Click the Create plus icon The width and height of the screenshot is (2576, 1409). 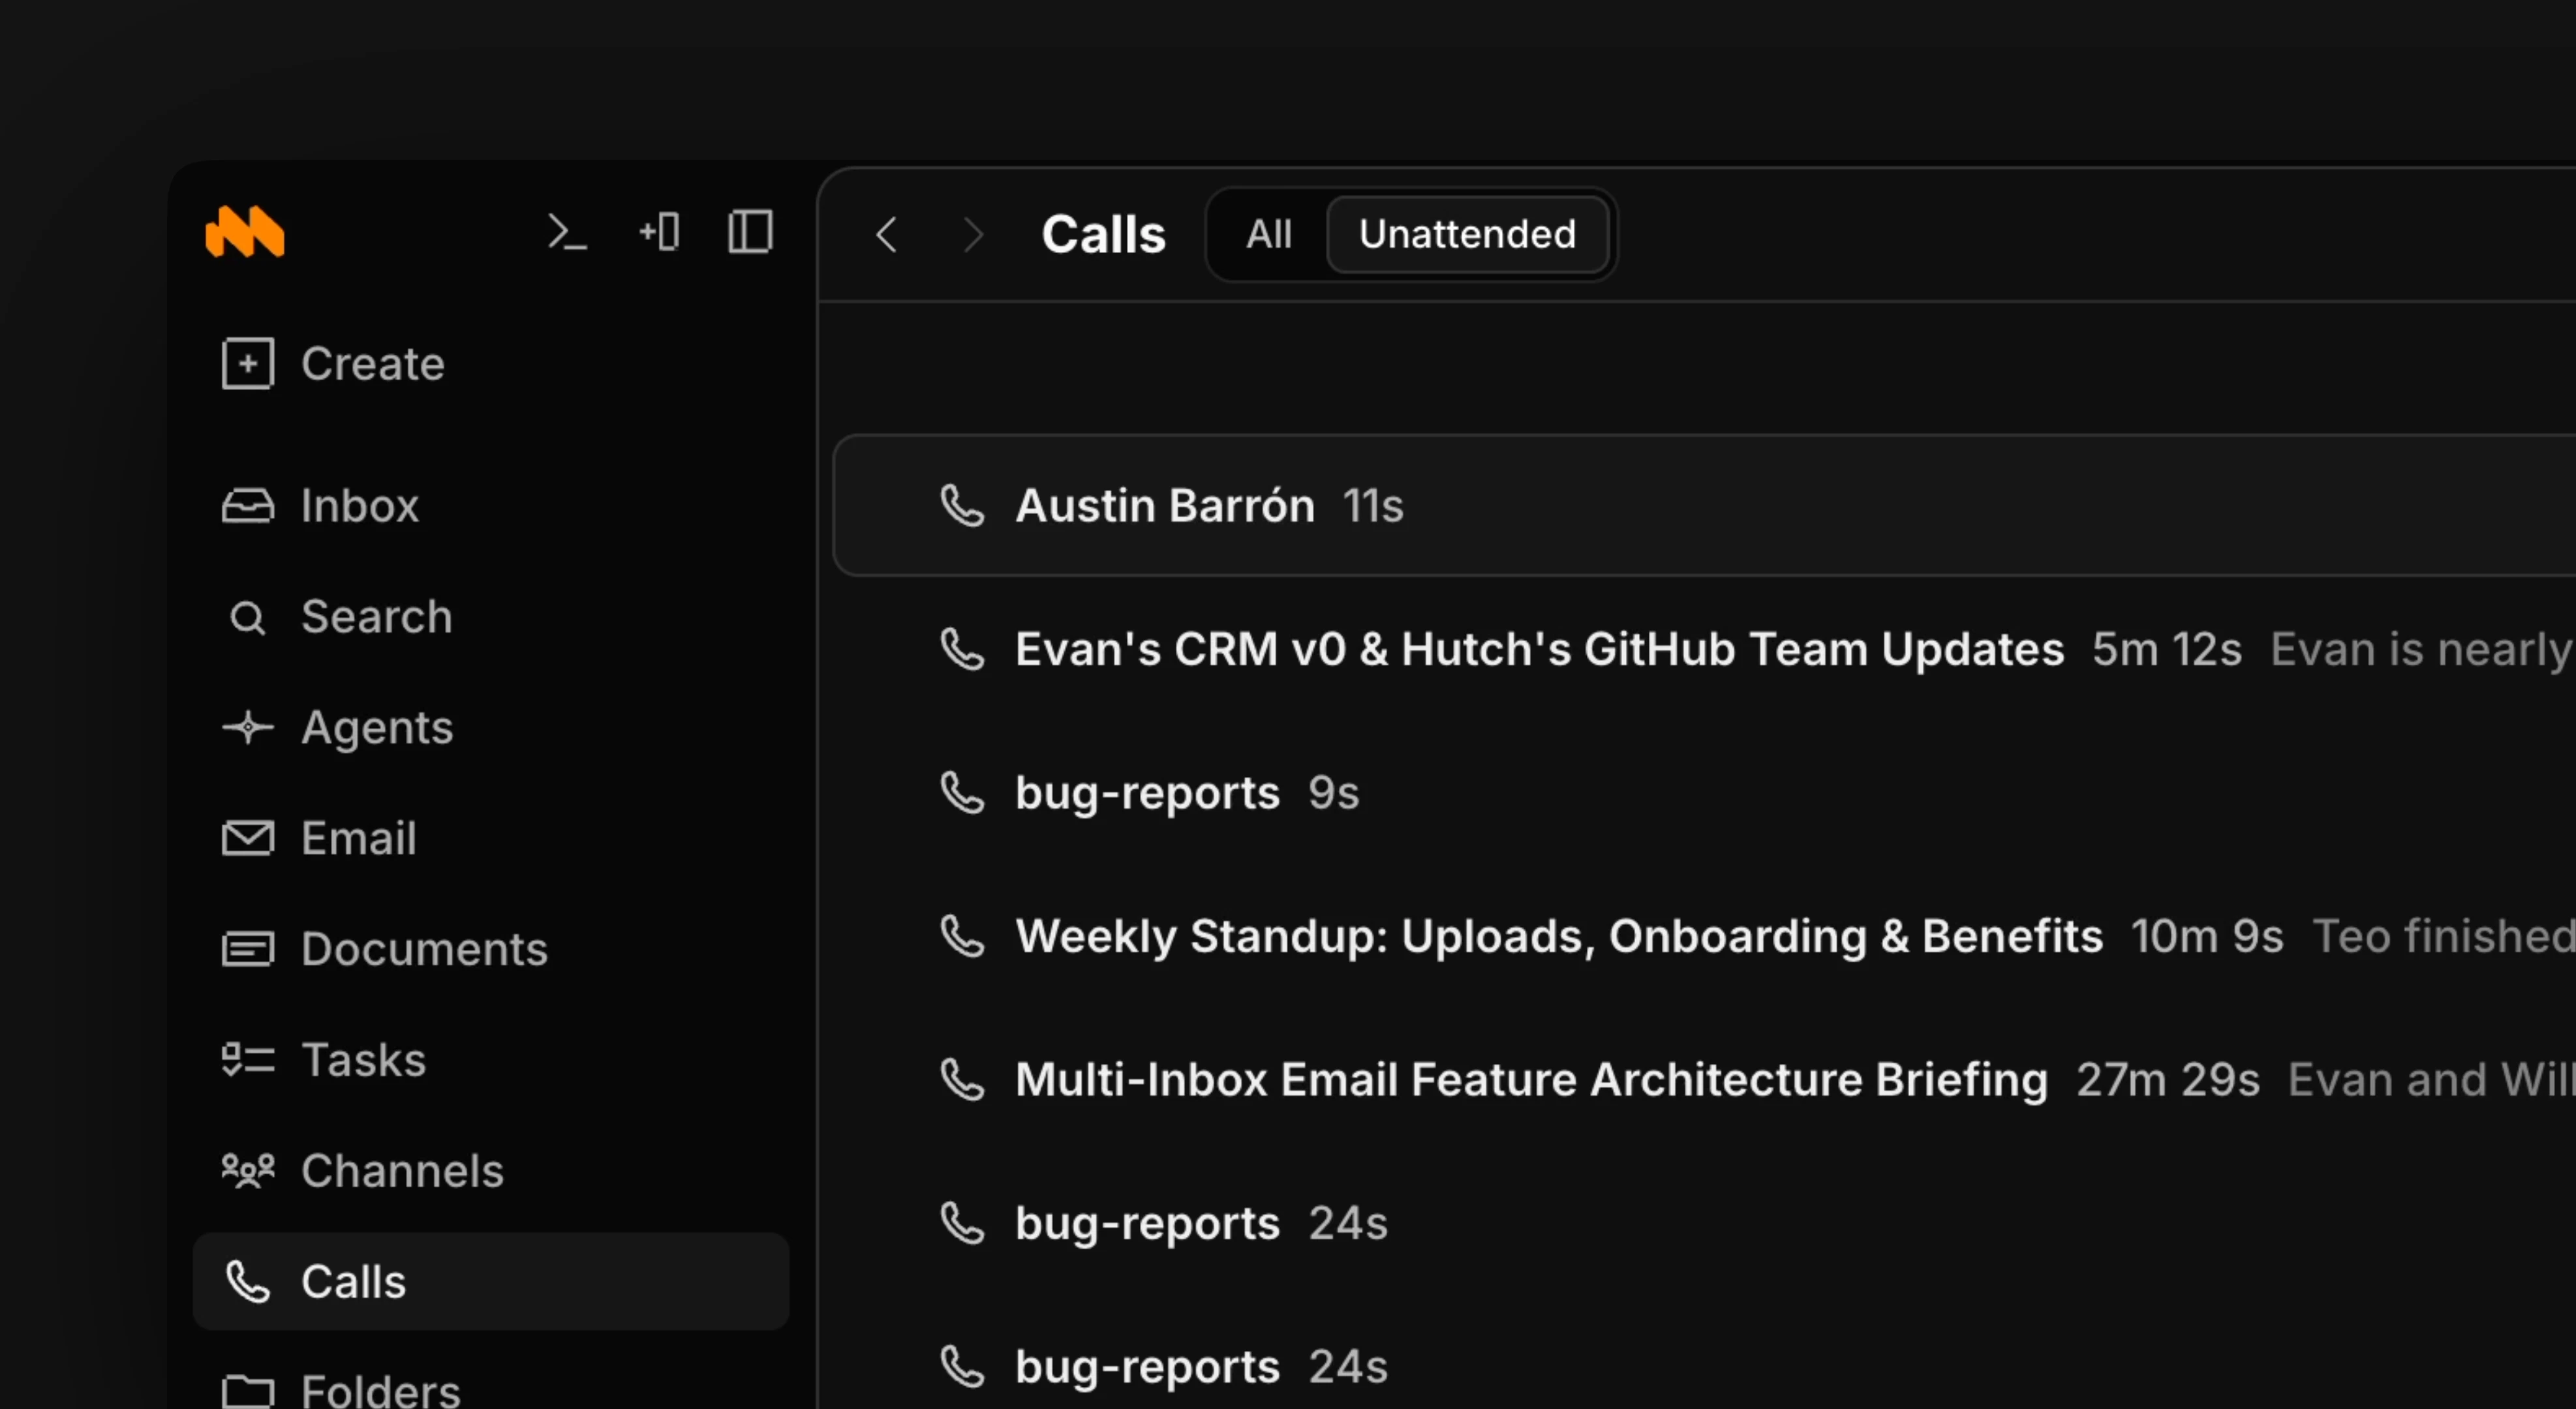(x=247, y=363)
